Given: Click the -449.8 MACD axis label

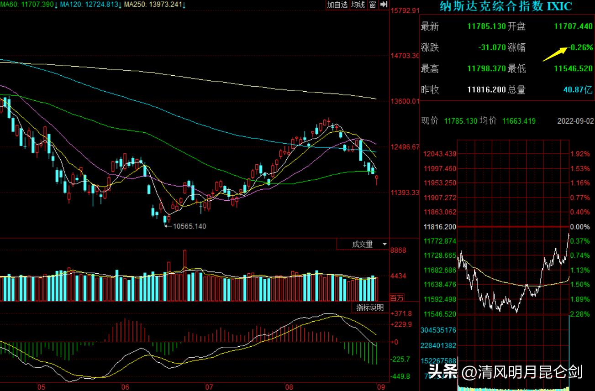Looking at the screenshot, I should coord(400,376).
